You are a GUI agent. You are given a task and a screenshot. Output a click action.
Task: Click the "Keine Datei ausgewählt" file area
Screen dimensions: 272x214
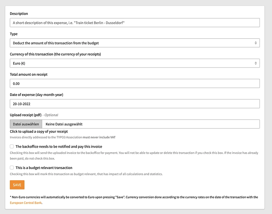[x=150, y=124]
